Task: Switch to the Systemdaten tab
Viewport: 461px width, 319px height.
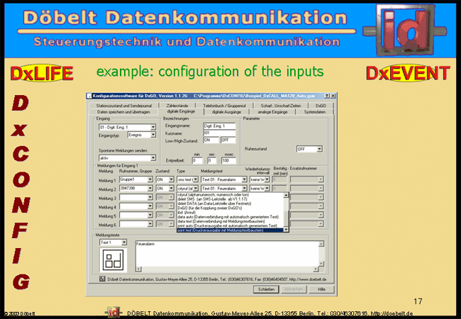Action: pyautogui.click(x=315, y=112)
